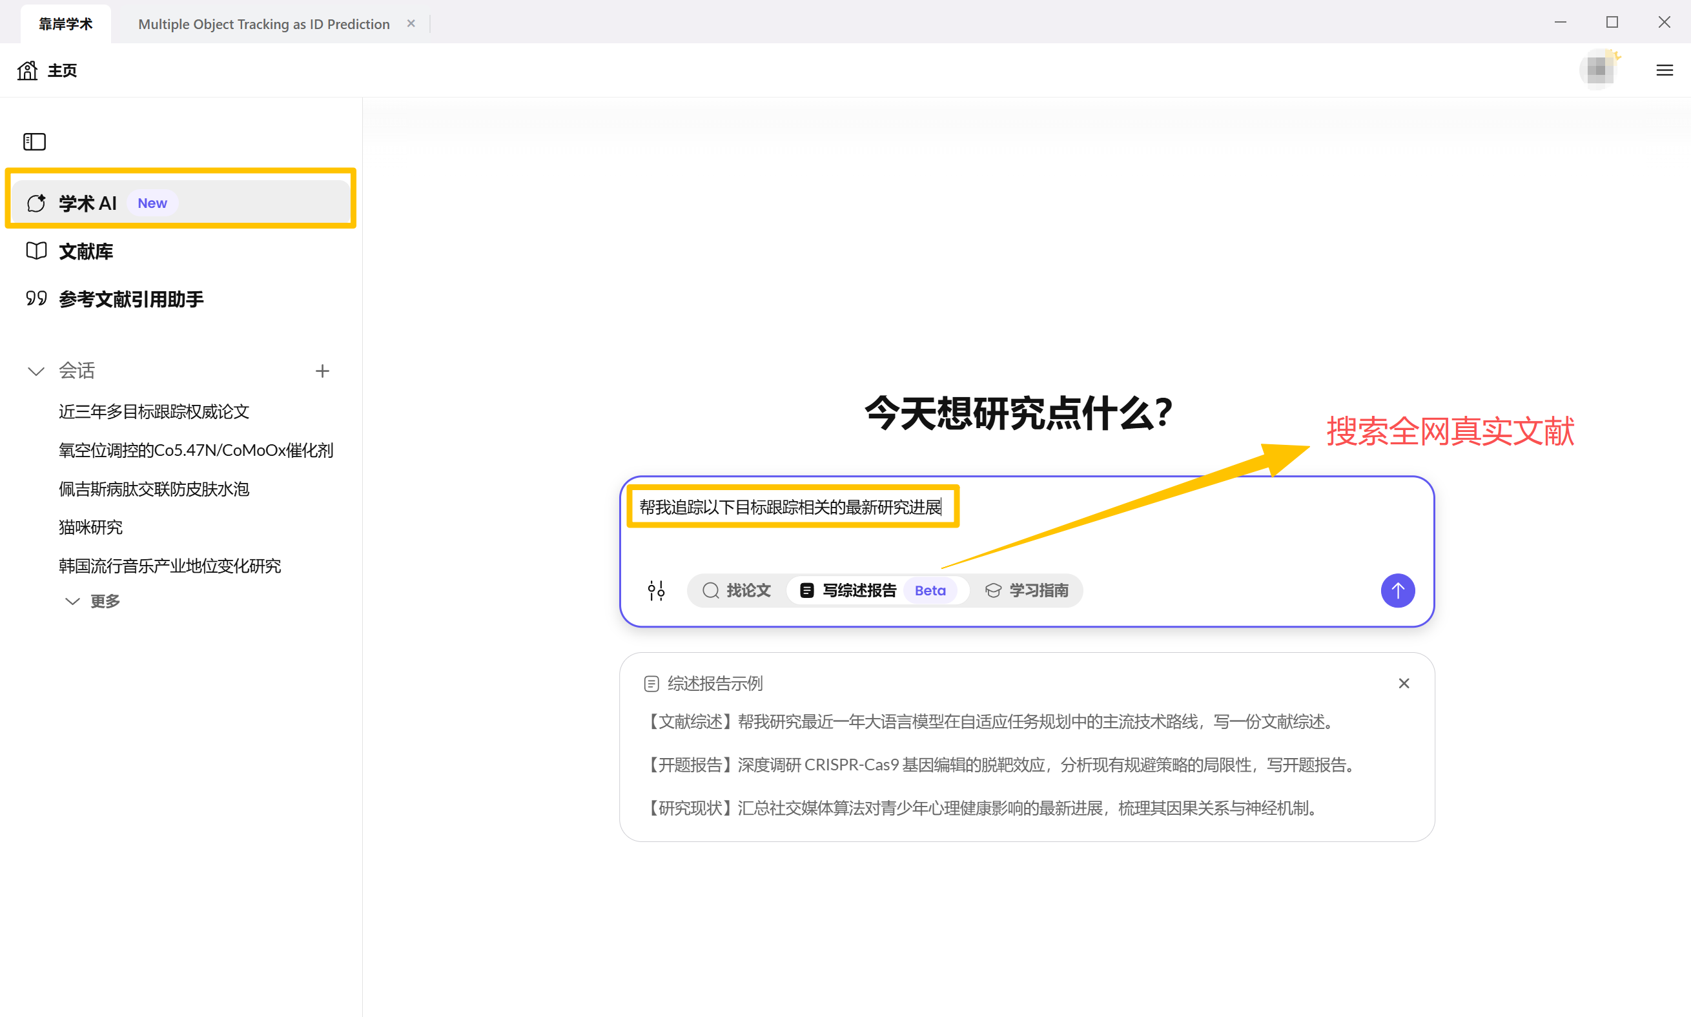Send the query with the arrow button
Image resolution: width=1691 pixels, height=1017 pixels.
tap(1397, 590)
